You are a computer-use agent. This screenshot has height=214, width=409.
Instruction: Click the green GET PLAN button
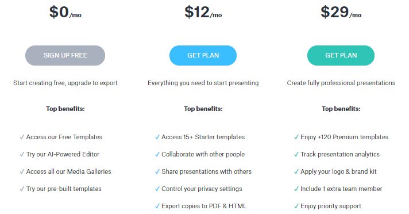[341, 55]
